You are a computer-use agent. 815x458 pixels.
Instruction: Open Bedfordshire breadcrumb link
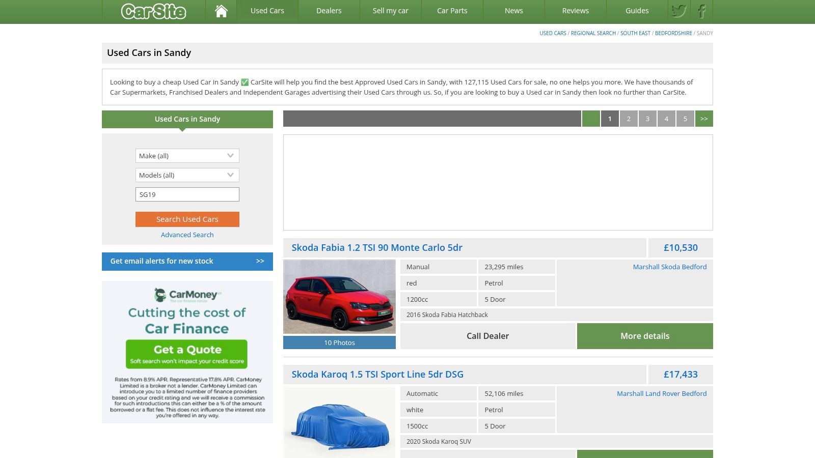tap(673, 33)
